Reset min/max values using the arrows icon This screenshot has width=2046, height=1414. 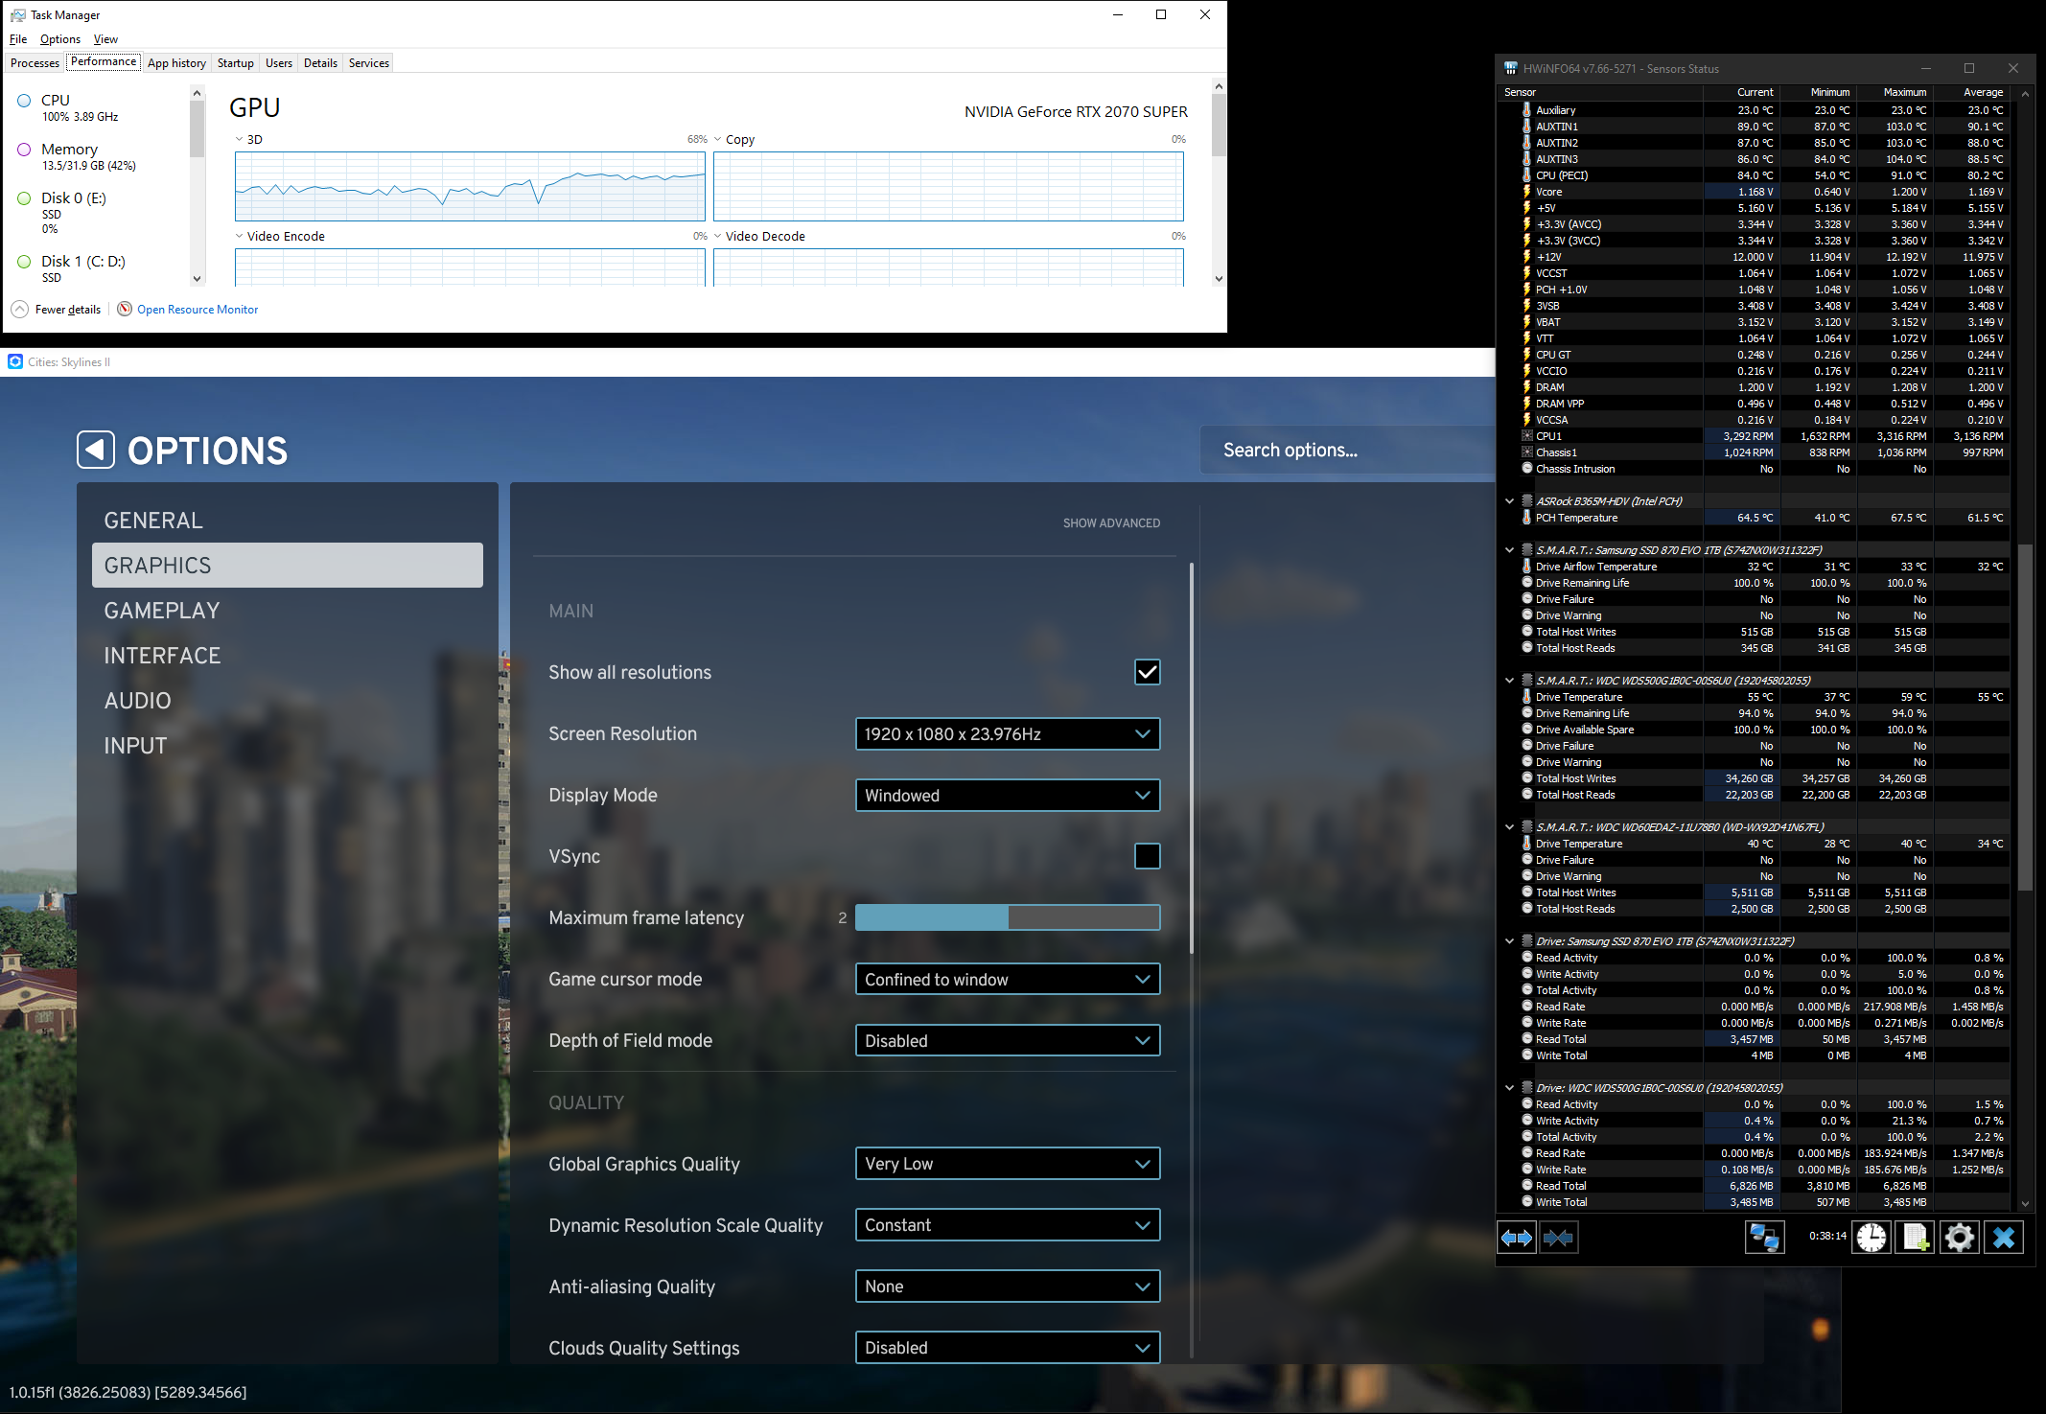click(1517, 1237)
